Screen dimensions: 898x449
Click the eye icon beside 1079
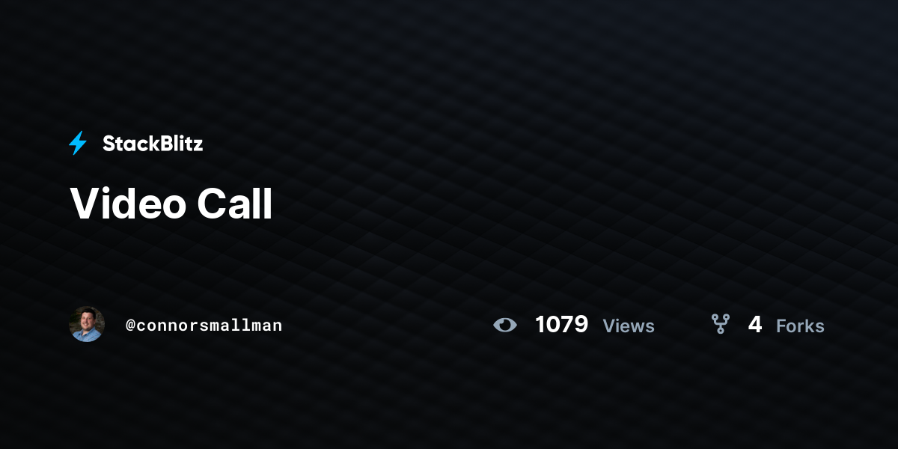(x=505, y=325)
